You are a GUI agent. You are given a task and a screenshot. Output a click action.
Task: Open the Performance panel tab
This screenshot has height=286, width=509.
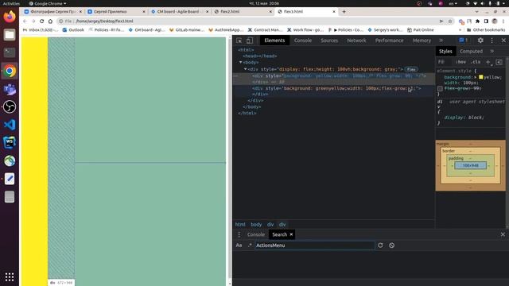[389, 41]
